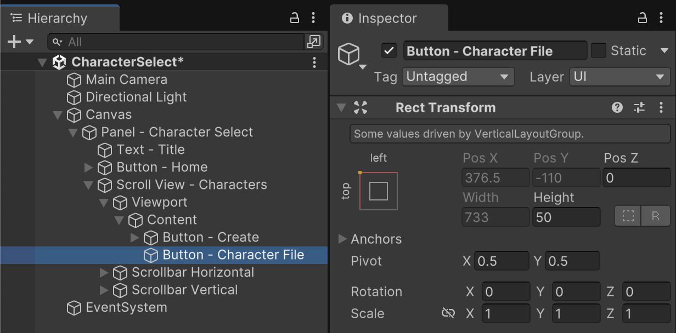Image resolution: width=676 pixels, height=333 pixels.
Task: Enable the Static checkbox
Action: [599, 51]
